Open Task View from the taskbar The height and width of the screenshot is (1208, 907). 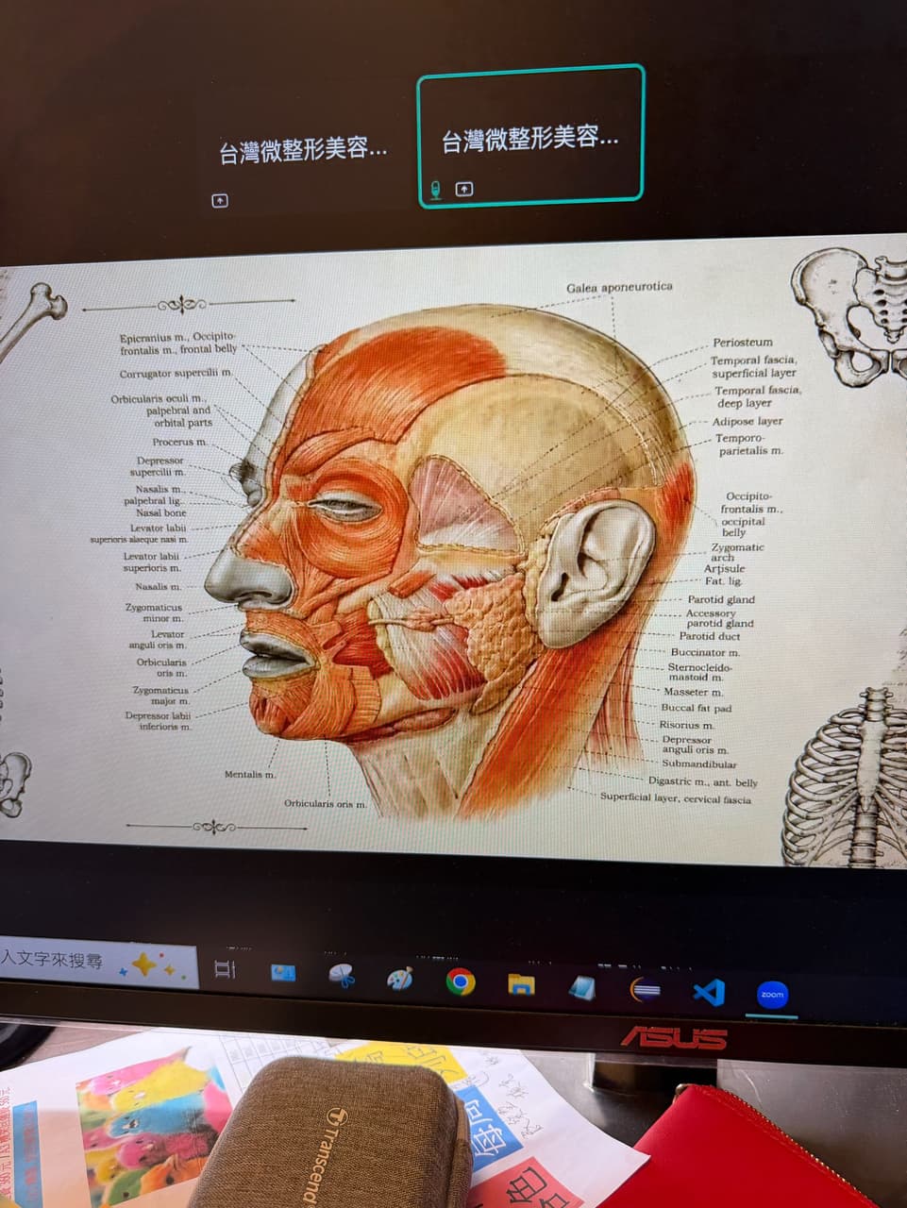225,969
